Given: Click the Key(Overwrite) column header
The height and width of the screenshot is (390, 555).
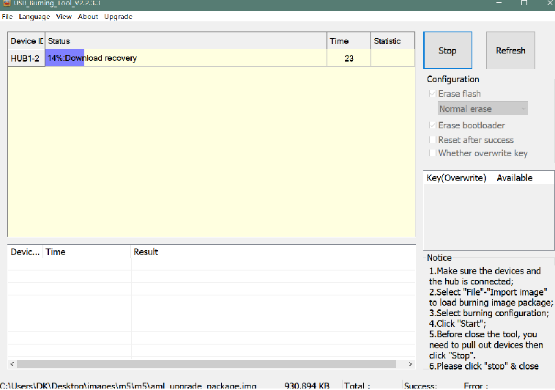Looking at the screenshot, I should tap(457, 178).
